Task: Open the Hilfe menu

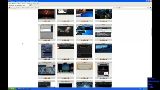Action: [x=38, y=3]
